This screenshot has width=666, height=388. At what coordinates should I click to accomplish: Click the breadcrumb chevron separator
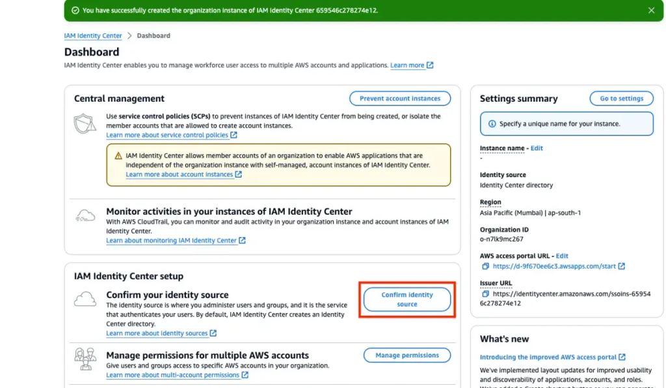pos(129,36)
